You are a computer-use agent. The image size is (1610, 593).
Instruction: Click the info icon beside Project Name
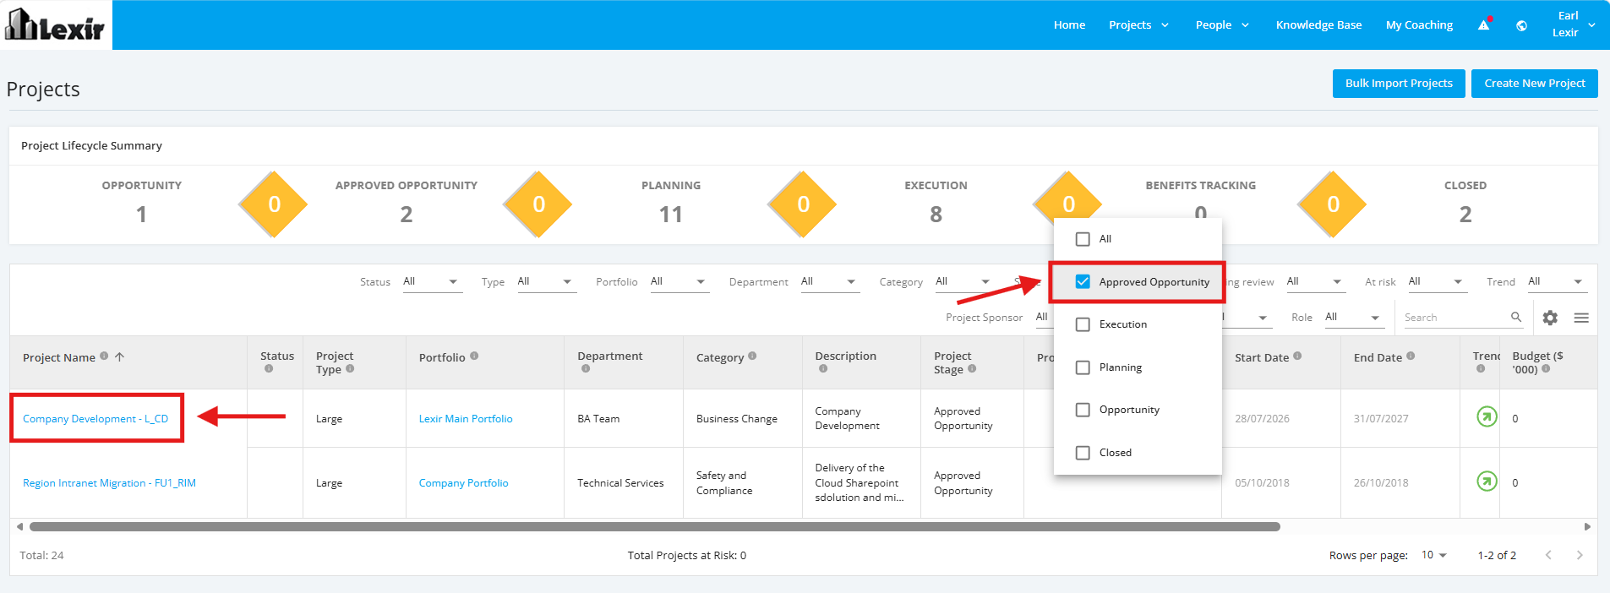click(x=104, y=356)
